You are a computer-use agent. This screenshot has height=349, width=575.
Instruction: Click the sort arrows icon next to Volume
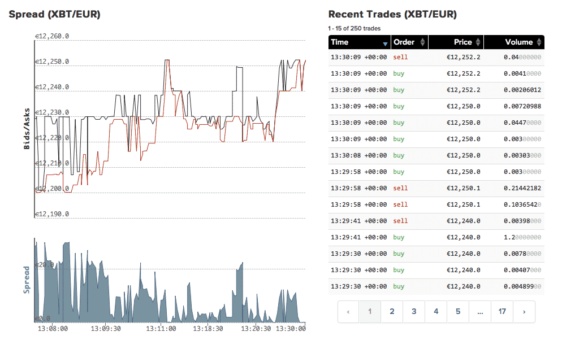(539, 42)
